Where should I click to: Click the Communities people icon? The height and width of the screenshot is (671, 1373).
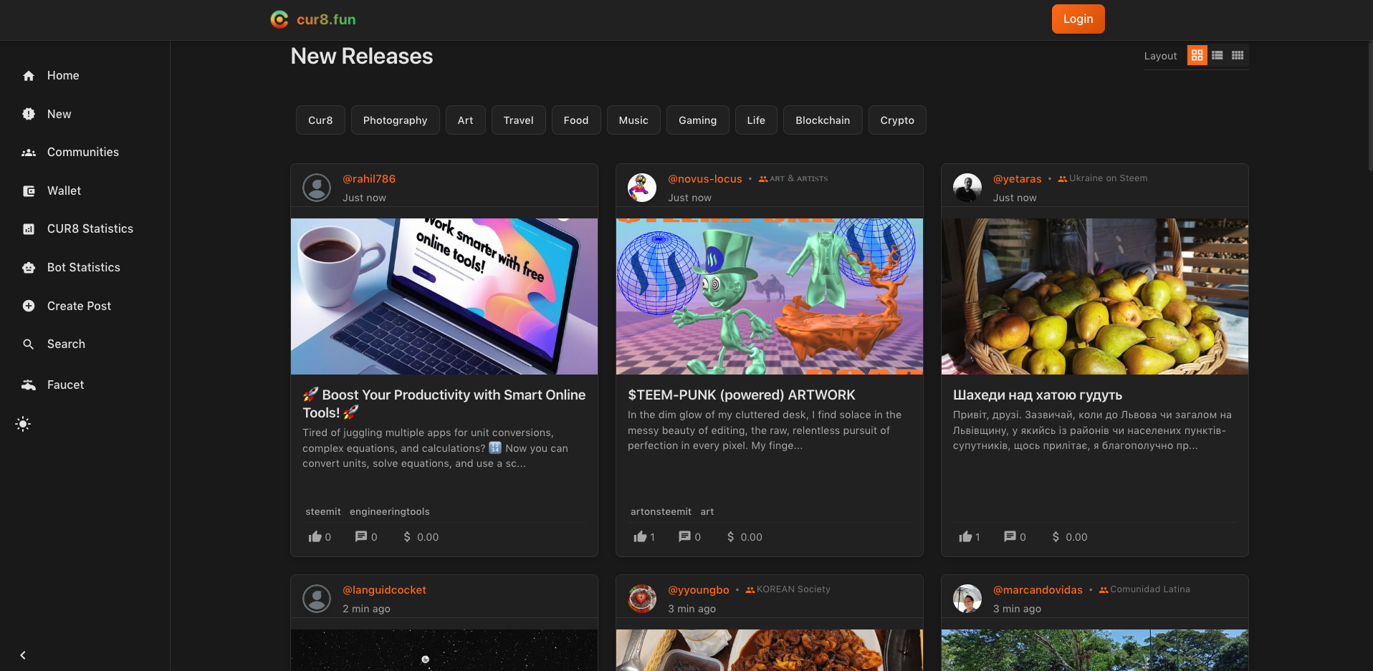(x=29, y=153)
